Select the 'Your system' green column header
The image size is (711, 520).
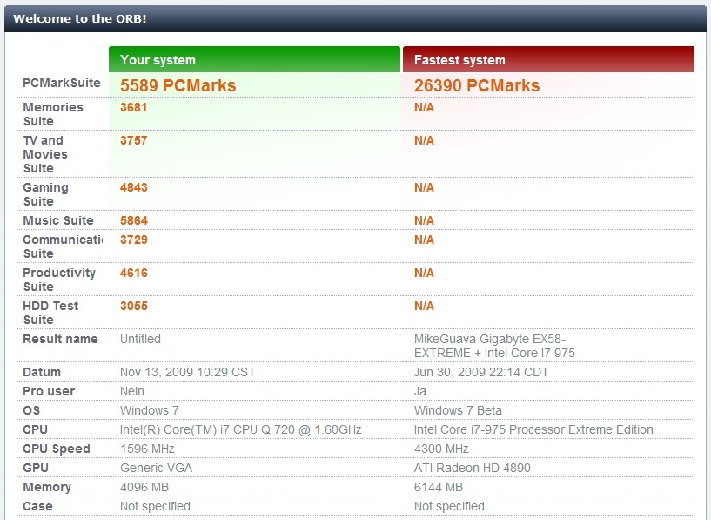254,59
